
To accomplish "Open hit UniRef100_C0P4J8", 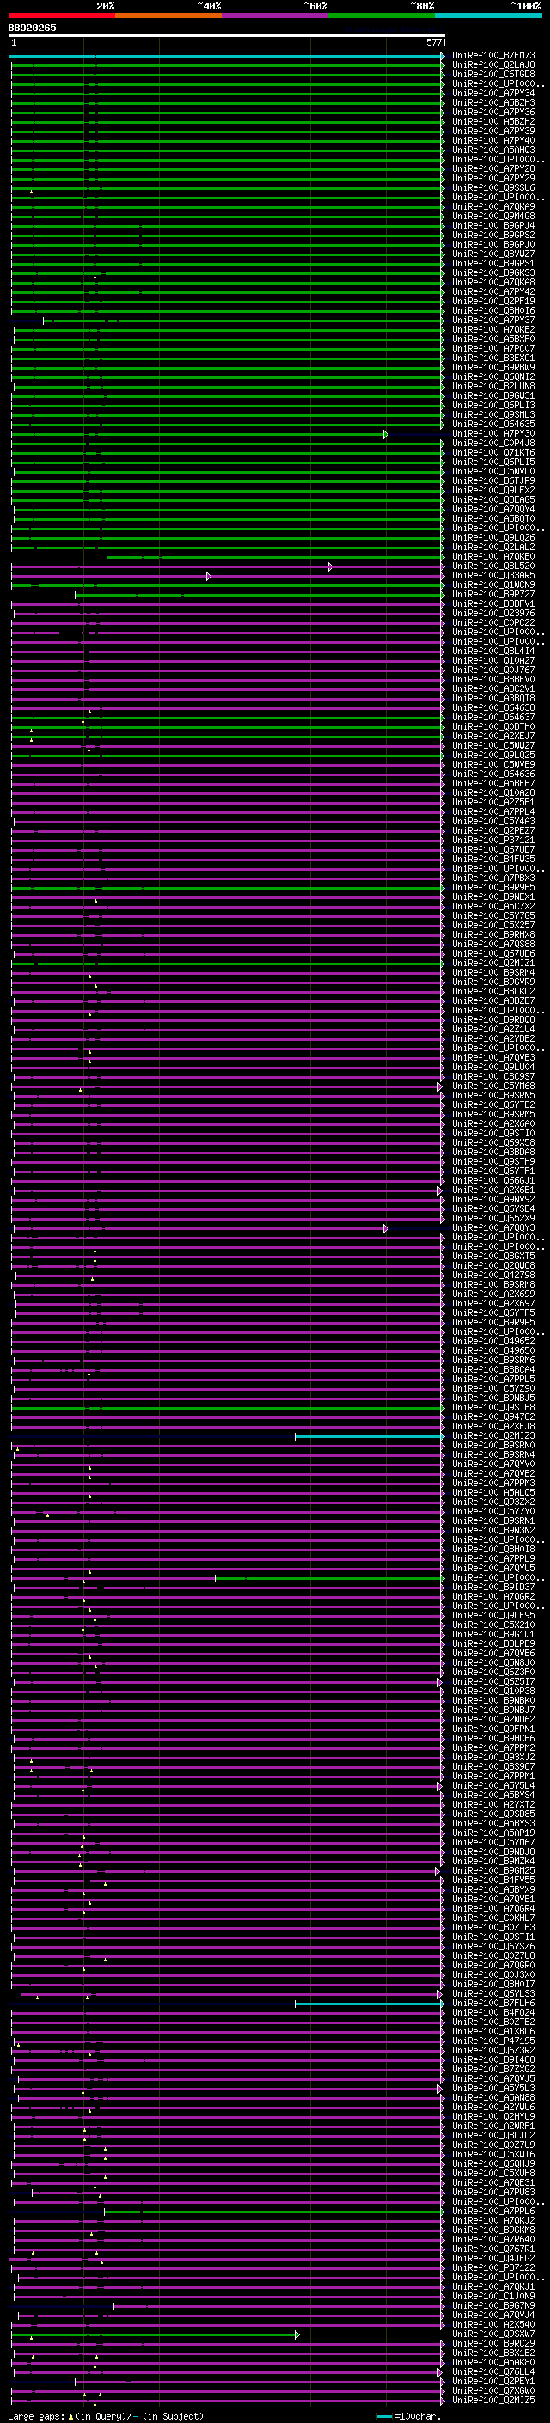I will coord(492,443).
